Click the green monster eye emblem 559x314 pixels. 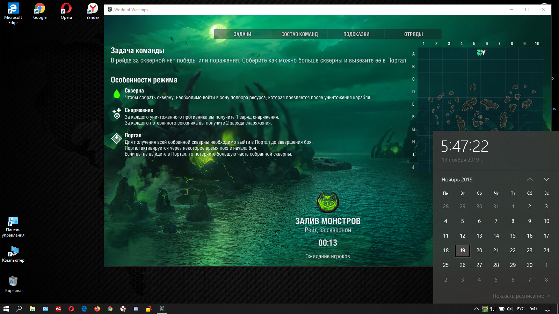pos(328,202)
